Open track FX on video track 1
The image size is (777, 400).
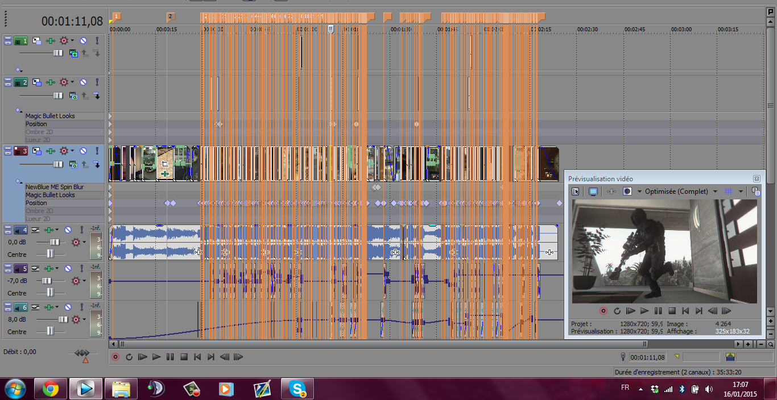tap(51, 41)
